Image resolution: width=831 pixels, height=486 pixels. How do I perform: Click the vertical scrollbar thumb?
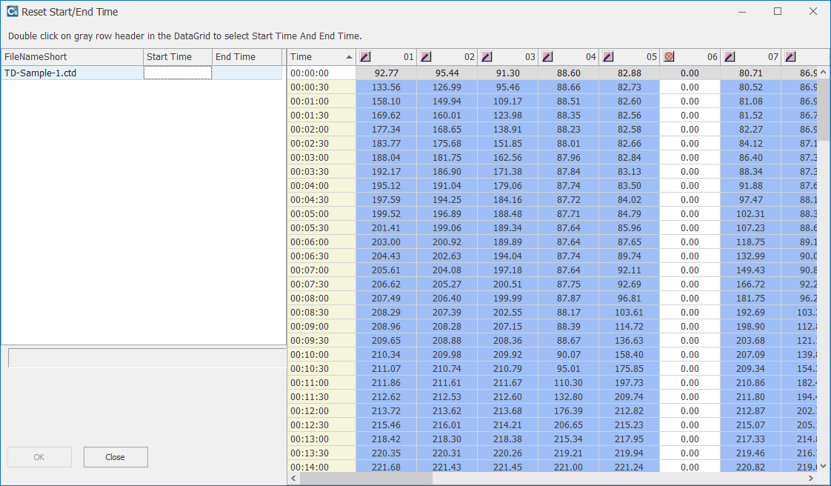[823, 109]
